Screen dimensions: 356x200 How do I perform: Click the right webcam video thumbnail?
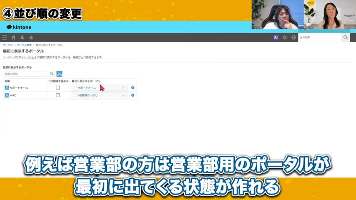[330, 15]
